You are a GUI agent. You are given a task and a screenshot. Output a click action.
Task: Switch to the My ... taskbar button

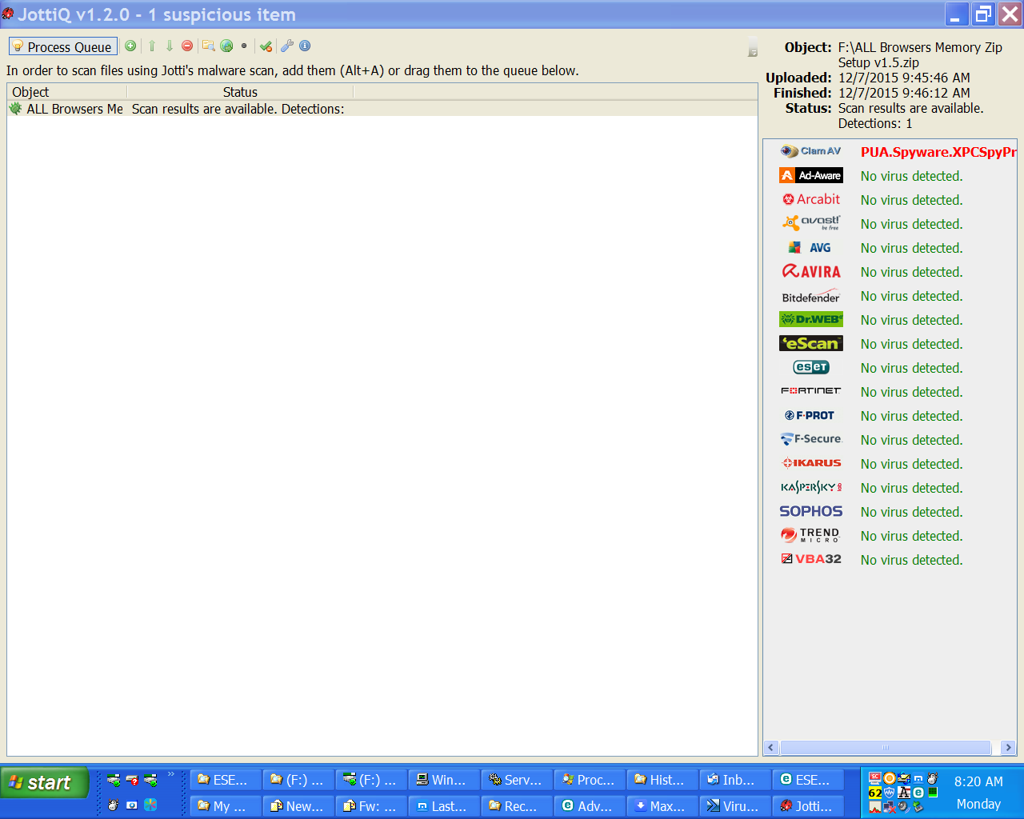point(226,805)
